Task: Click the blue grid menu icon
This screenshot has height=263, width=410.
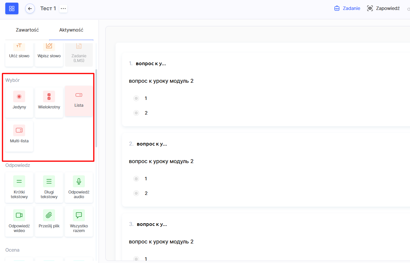Action: click(12, 8)
